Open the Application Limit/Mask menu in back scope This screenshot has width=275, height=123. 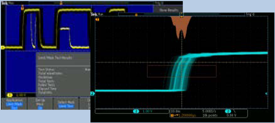point(14,103)
